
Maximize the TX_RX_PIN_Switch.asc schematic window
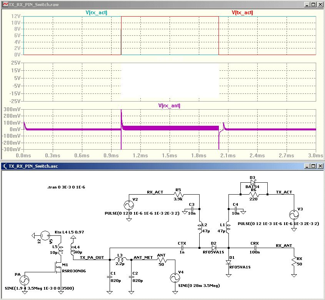[x=313, y=166]
